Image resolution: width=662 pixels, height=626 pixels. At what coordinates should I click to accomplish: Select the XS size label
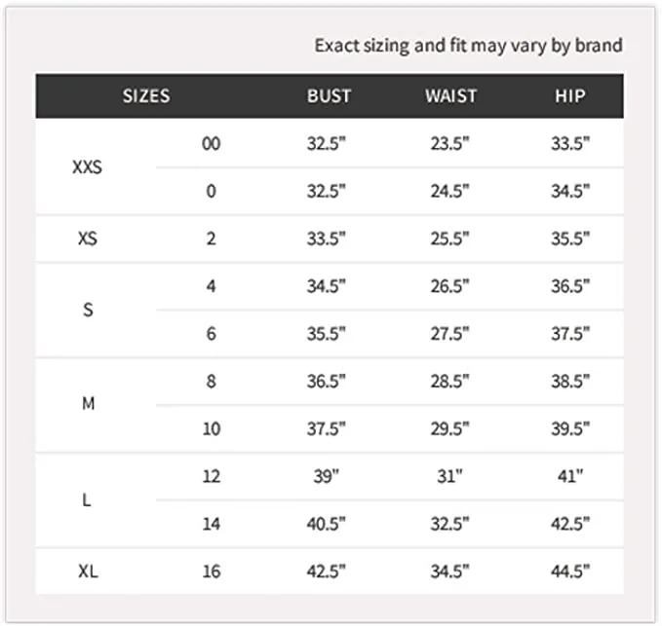(88, 239)
